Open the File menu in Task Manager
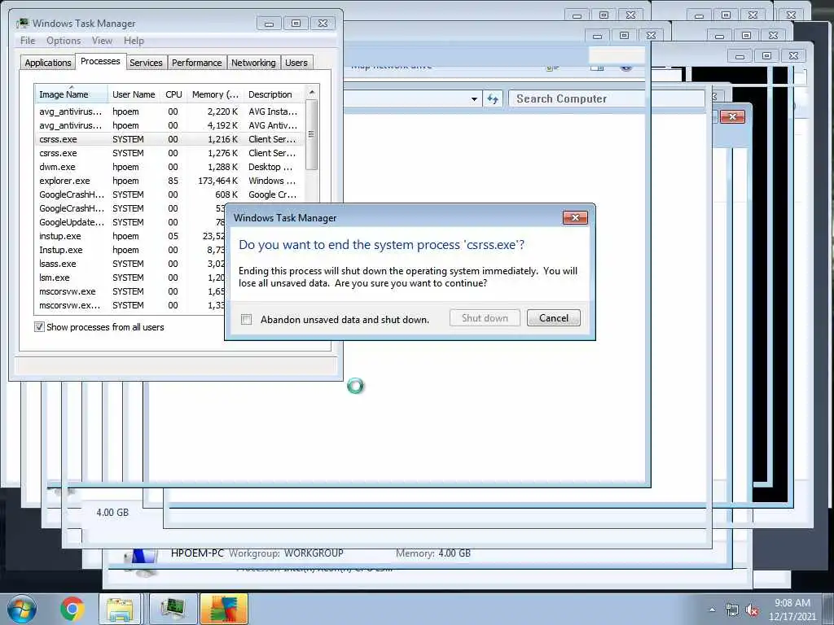Viewport: 834px width, 625px height. (x=28, y=41)
